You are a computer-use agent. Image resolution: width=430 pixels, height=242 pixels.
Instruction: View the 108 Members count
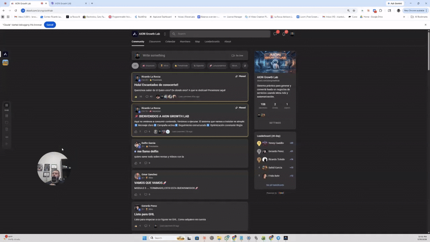click(263, 105)
